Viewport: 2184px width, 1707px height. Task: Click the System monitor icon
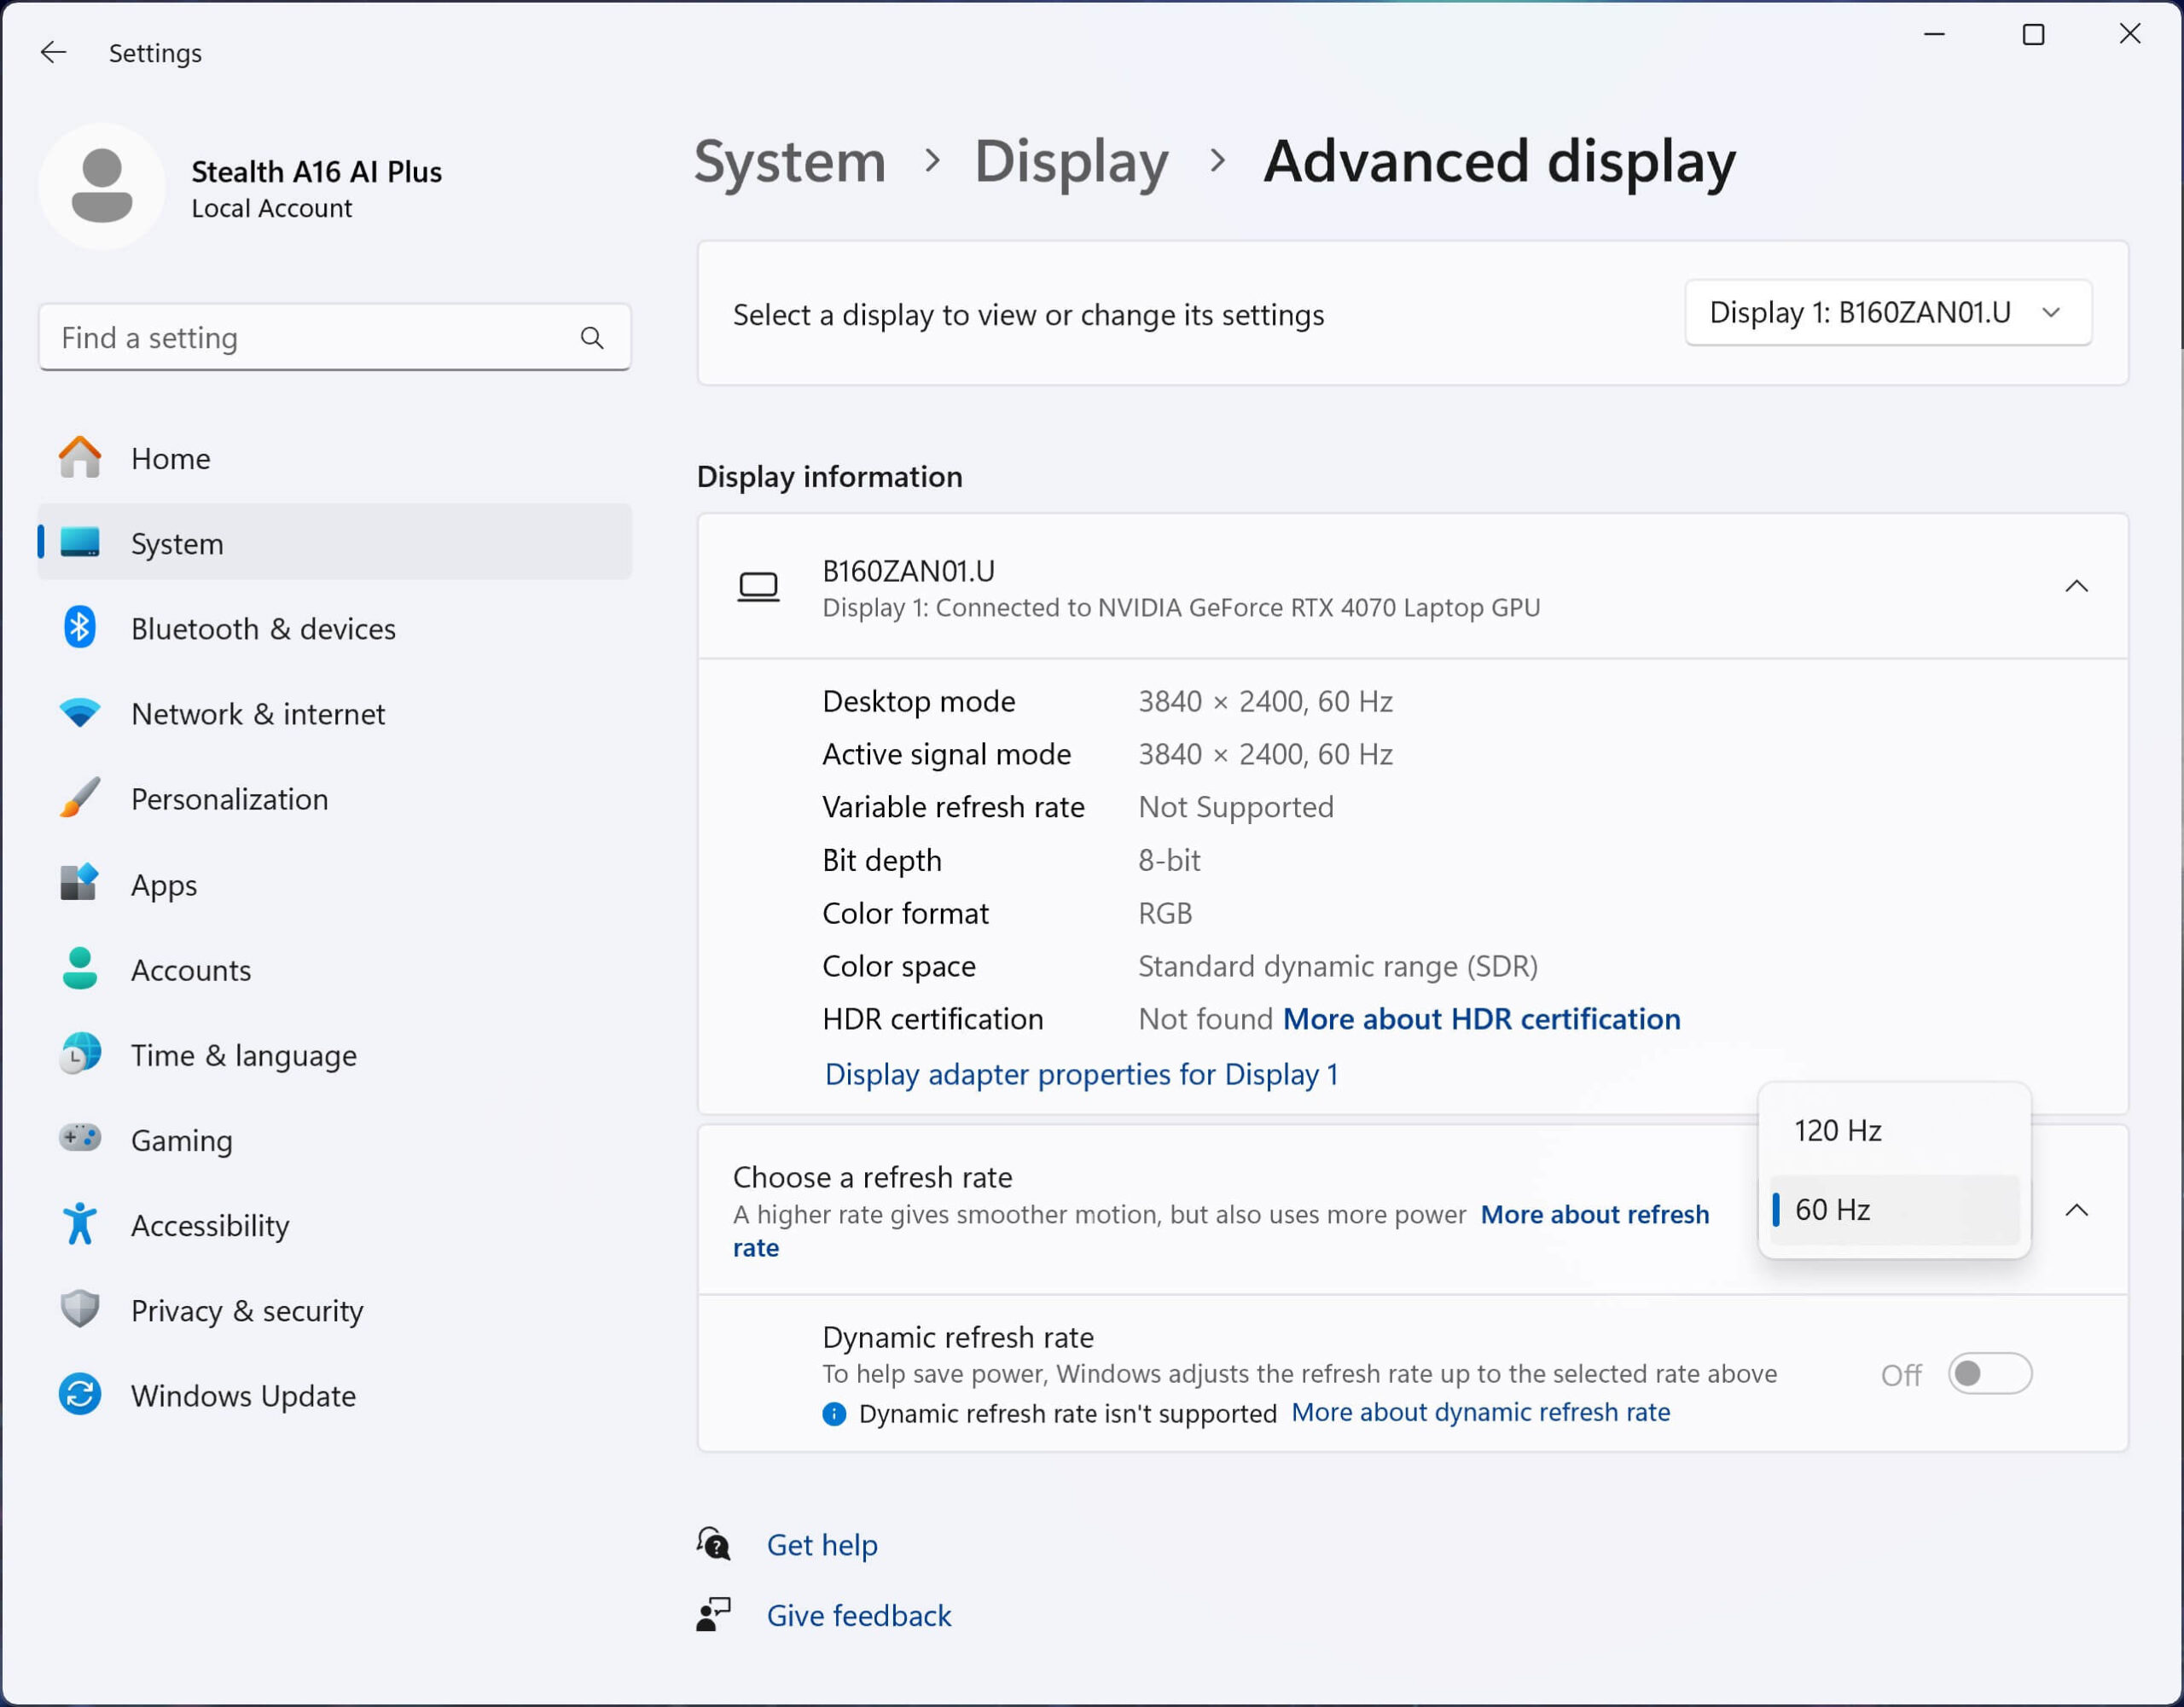click(80, 543)
